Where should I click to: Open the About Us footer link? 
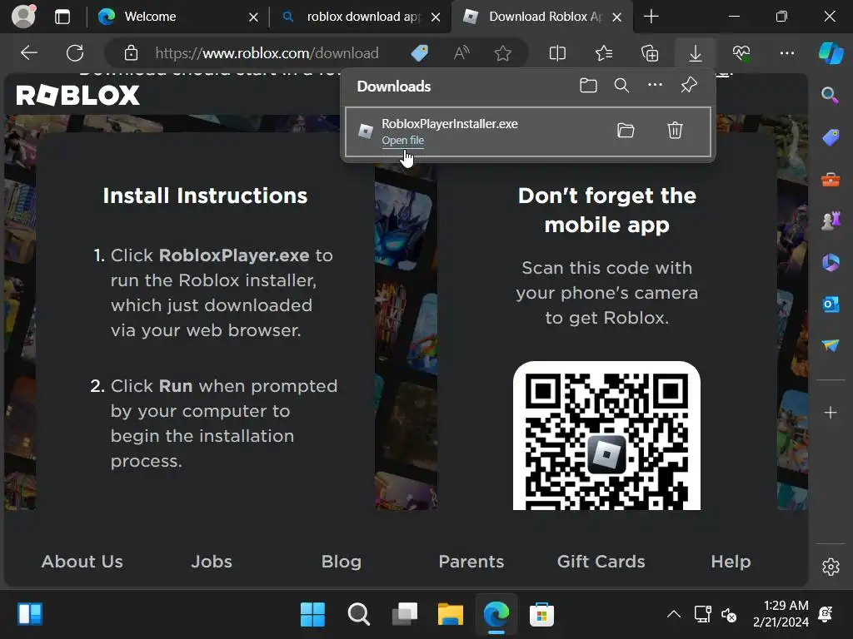point(82,562)
